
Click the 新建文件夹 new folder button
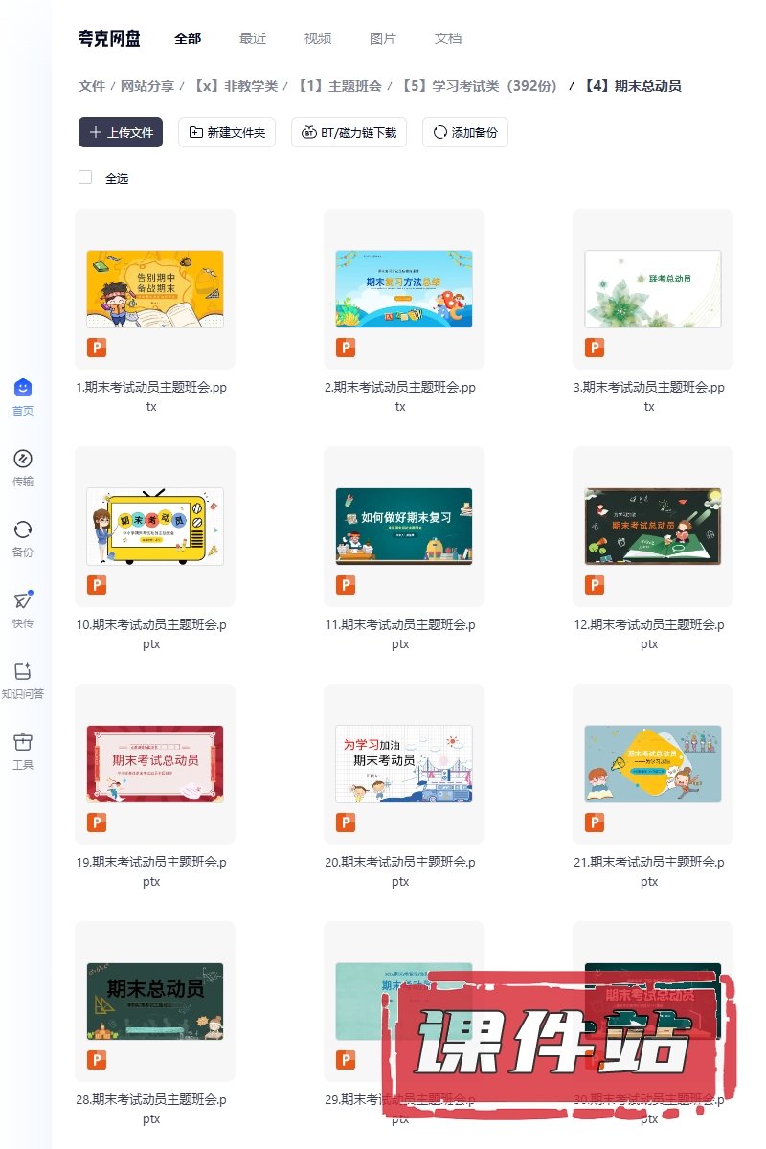(x=227, y=132)
